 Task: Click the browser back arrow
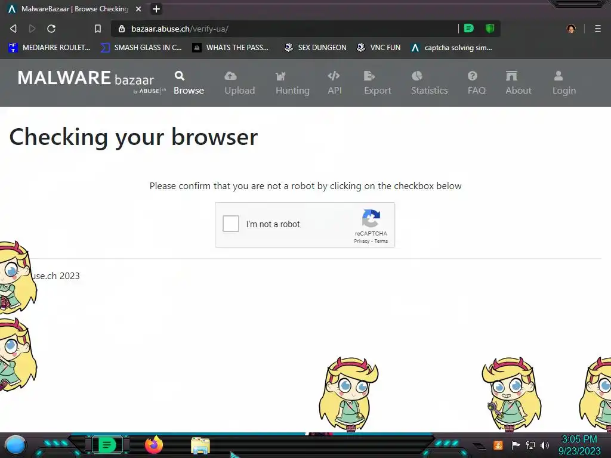(x=13, y=29)
